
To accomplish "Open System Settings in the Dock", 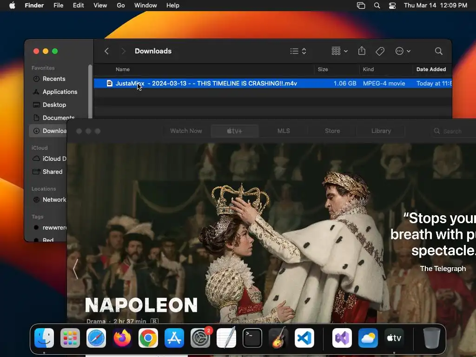I will point(200,338).
